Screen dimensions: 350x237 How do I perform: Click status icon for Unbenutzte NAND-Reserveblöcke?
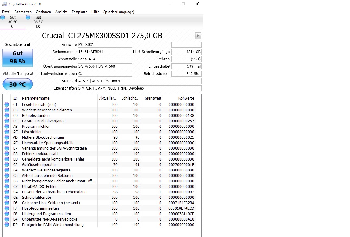7,219
